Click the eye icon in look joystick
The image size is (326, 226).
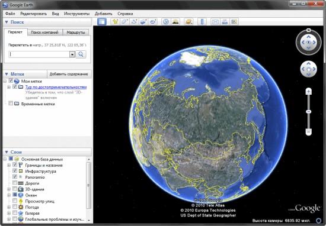[x=309, y=43]
